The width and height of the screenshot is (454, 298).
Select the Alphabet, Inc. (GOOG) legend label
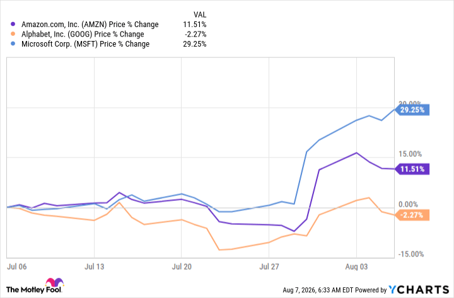point(83,35)
